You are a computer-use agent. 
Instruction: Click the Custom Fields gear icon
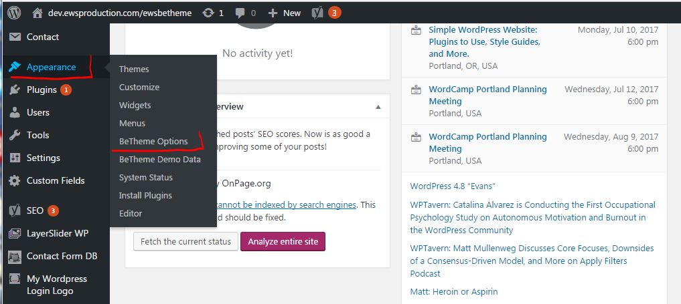point(15,180)
